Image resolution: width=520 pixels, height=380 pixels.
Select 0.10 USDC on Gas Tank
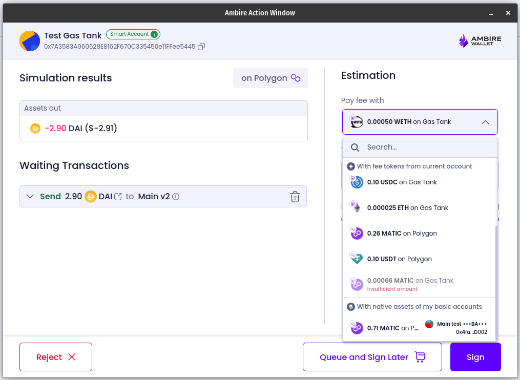click(x=419, y=182)
